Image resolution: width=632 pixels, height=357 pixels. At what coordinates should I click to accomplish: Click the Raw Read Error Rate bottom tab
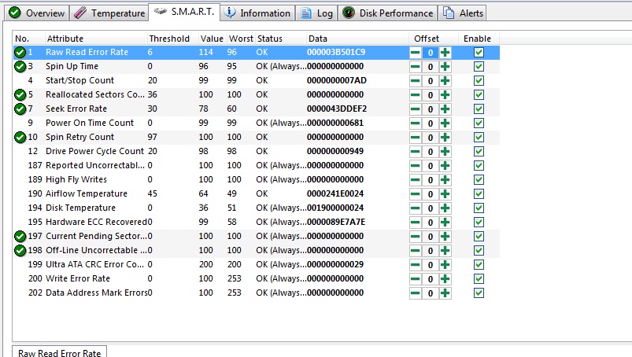click(60, 352)
